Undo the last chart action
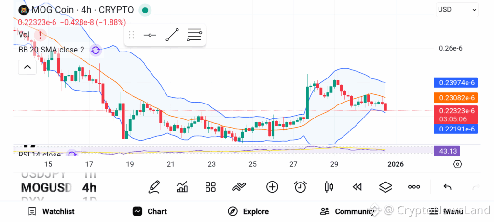 [x=447, y=187]
